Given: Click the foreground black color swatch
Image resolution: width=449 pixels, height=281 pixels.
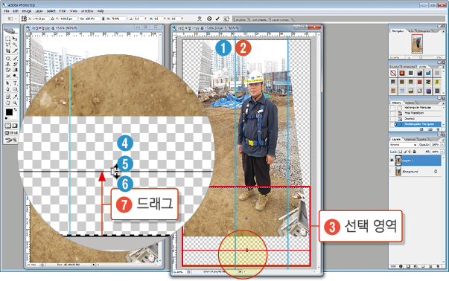Looking at the screenshot, I should pos(9,112).
